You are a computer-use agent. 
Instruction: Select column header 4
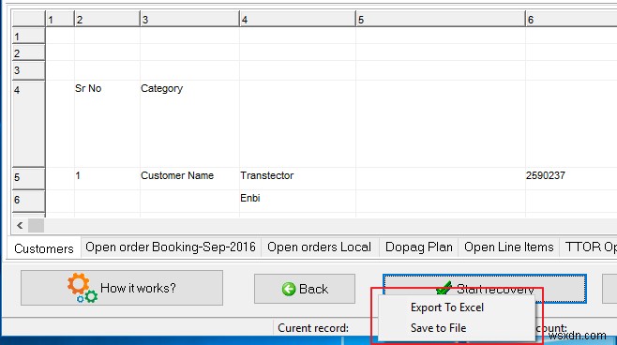click(297, 20)
